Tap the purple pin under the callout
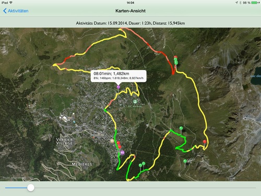This screenshot has height=196, width=261. (118, 87)
